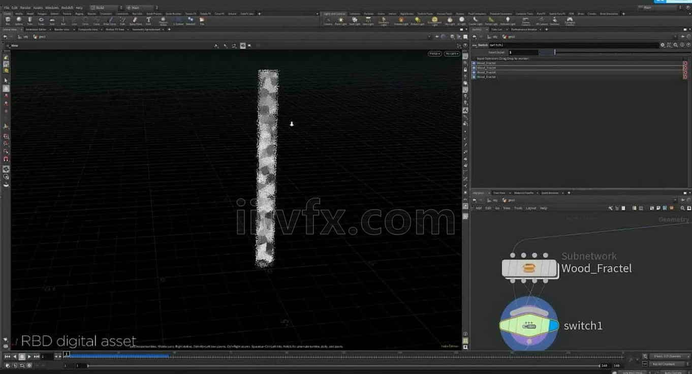This screenshot has height=374, width=692.
Task: Select the Sphere shelf tool
Action: [19, 20]
